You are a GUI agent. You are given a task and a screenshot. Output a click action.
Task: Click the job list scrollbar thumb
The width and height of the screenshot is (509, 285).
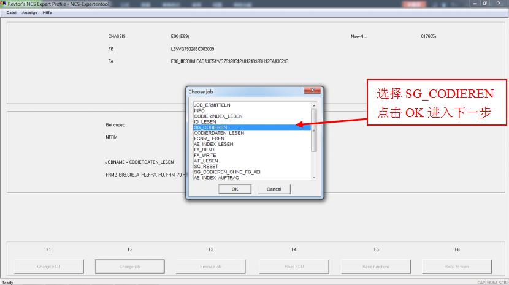point(314,130)
